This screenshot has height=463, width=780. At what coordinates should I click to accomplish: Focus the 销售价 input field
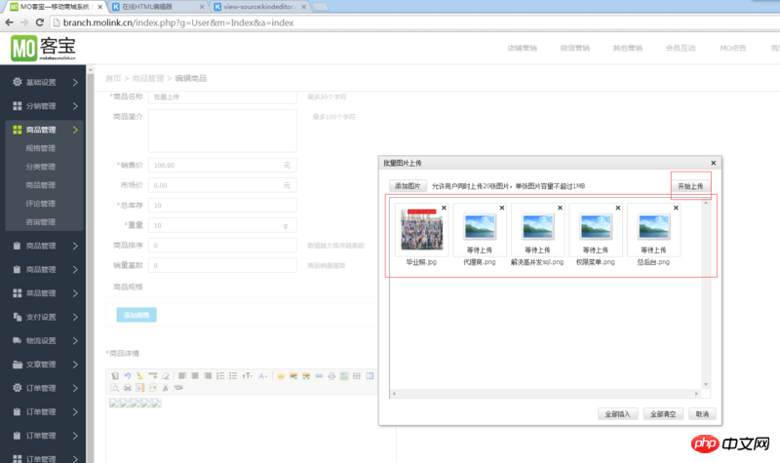click(x=222, y=165)
